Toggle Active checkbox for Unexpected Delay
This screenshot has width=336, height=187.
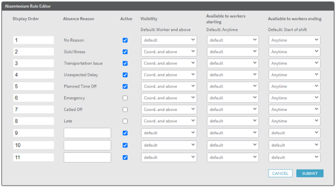pyautogui.click(x=125, y=75)
